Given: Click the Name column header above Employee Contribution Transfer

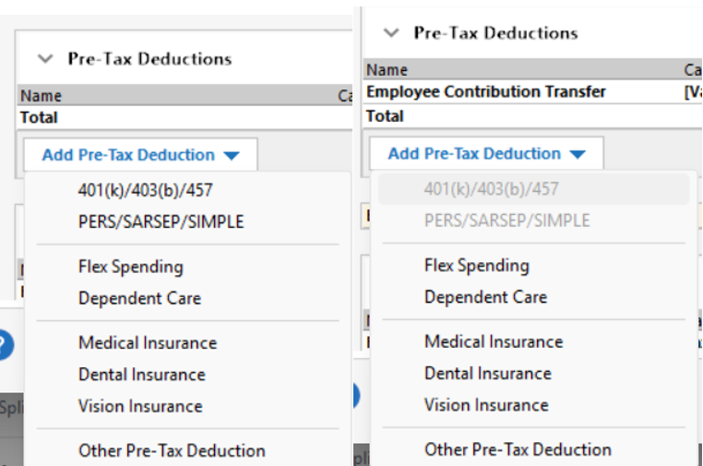Looking at the screenshot, I should click(387, 70).
